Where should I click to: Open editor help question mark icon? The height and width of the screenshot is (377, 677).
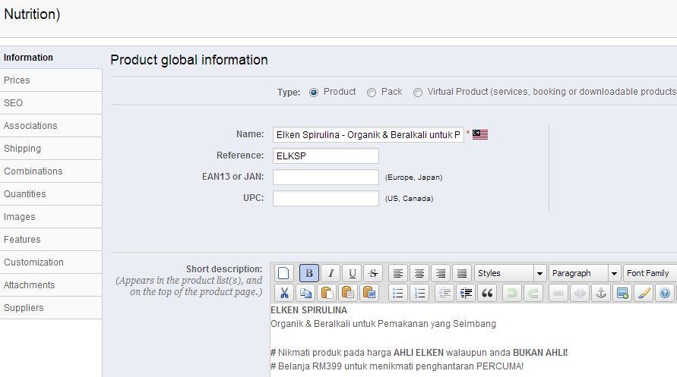pos(665,294)
